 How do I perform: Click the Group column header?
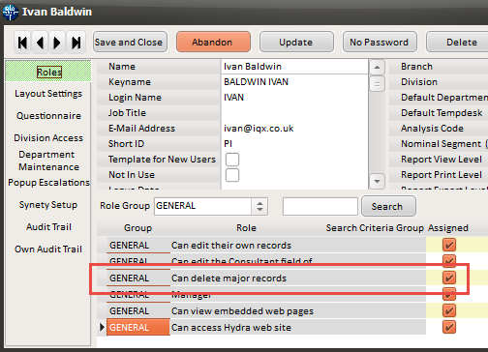137,228
